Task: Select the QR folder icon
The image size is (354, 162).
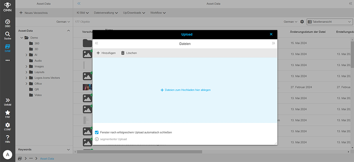Action: 31,89
